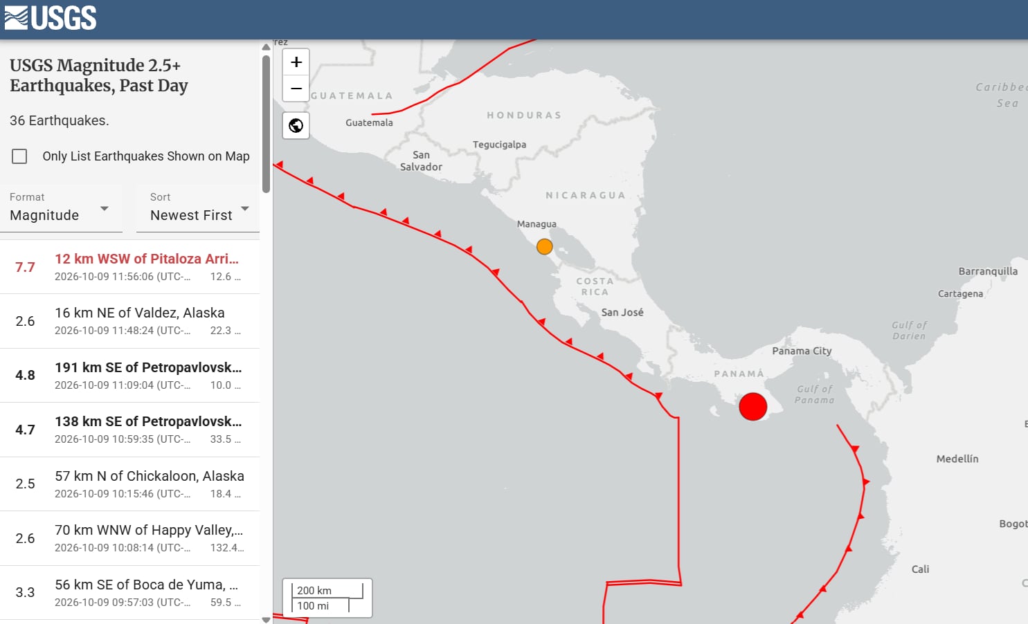Open the Sort Newest First dropdown

pyautogui.click(x=199, y=208)
